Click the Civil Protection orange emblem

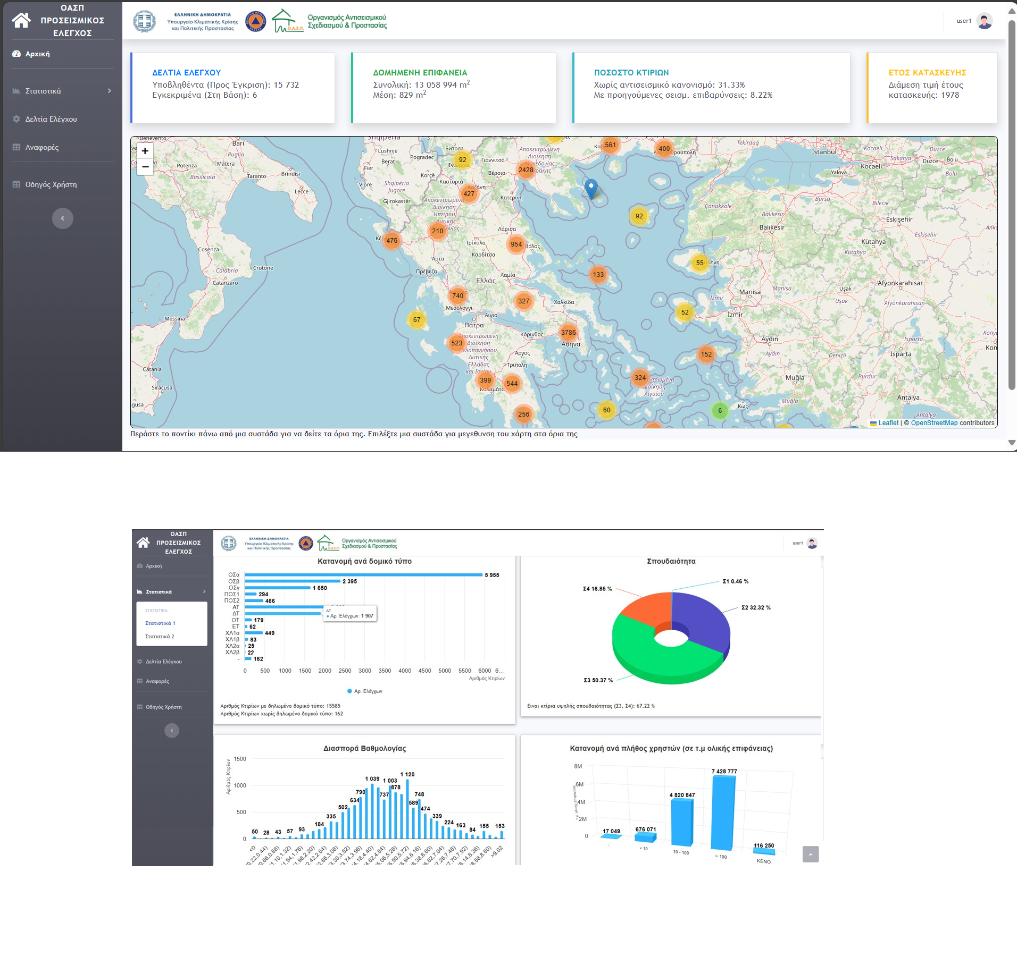coord(255,21)
